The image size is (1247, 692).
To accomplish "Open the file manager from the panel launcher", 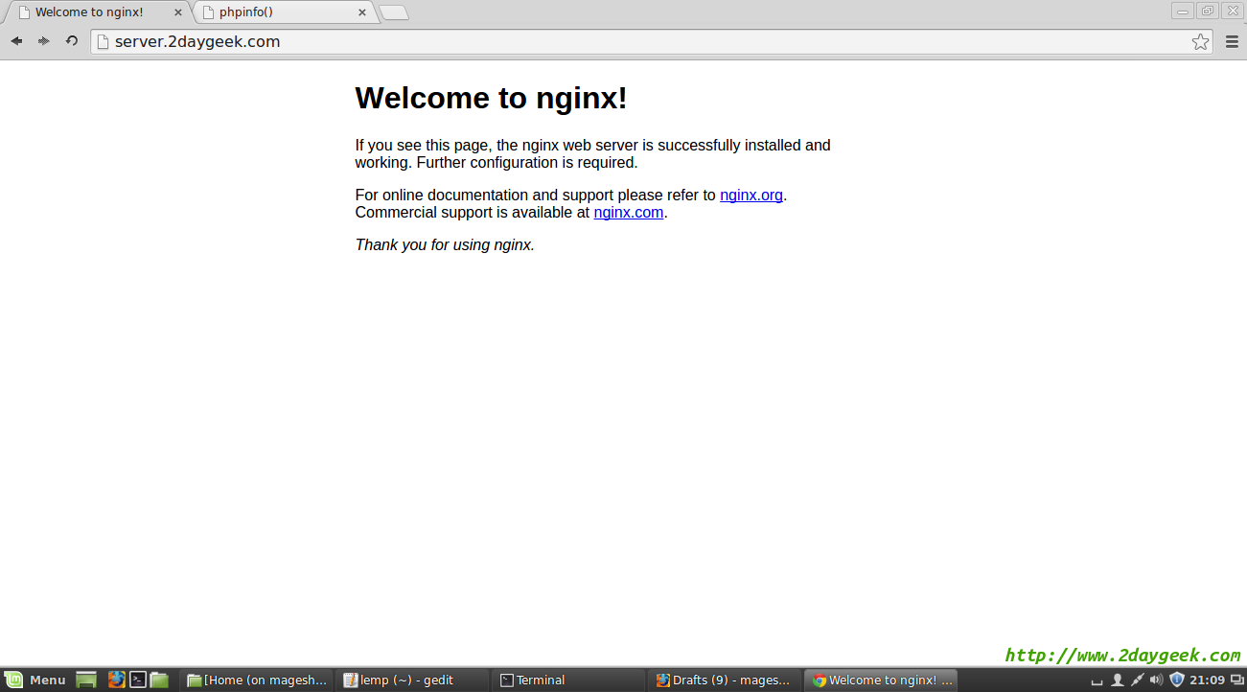I will 159,680.
